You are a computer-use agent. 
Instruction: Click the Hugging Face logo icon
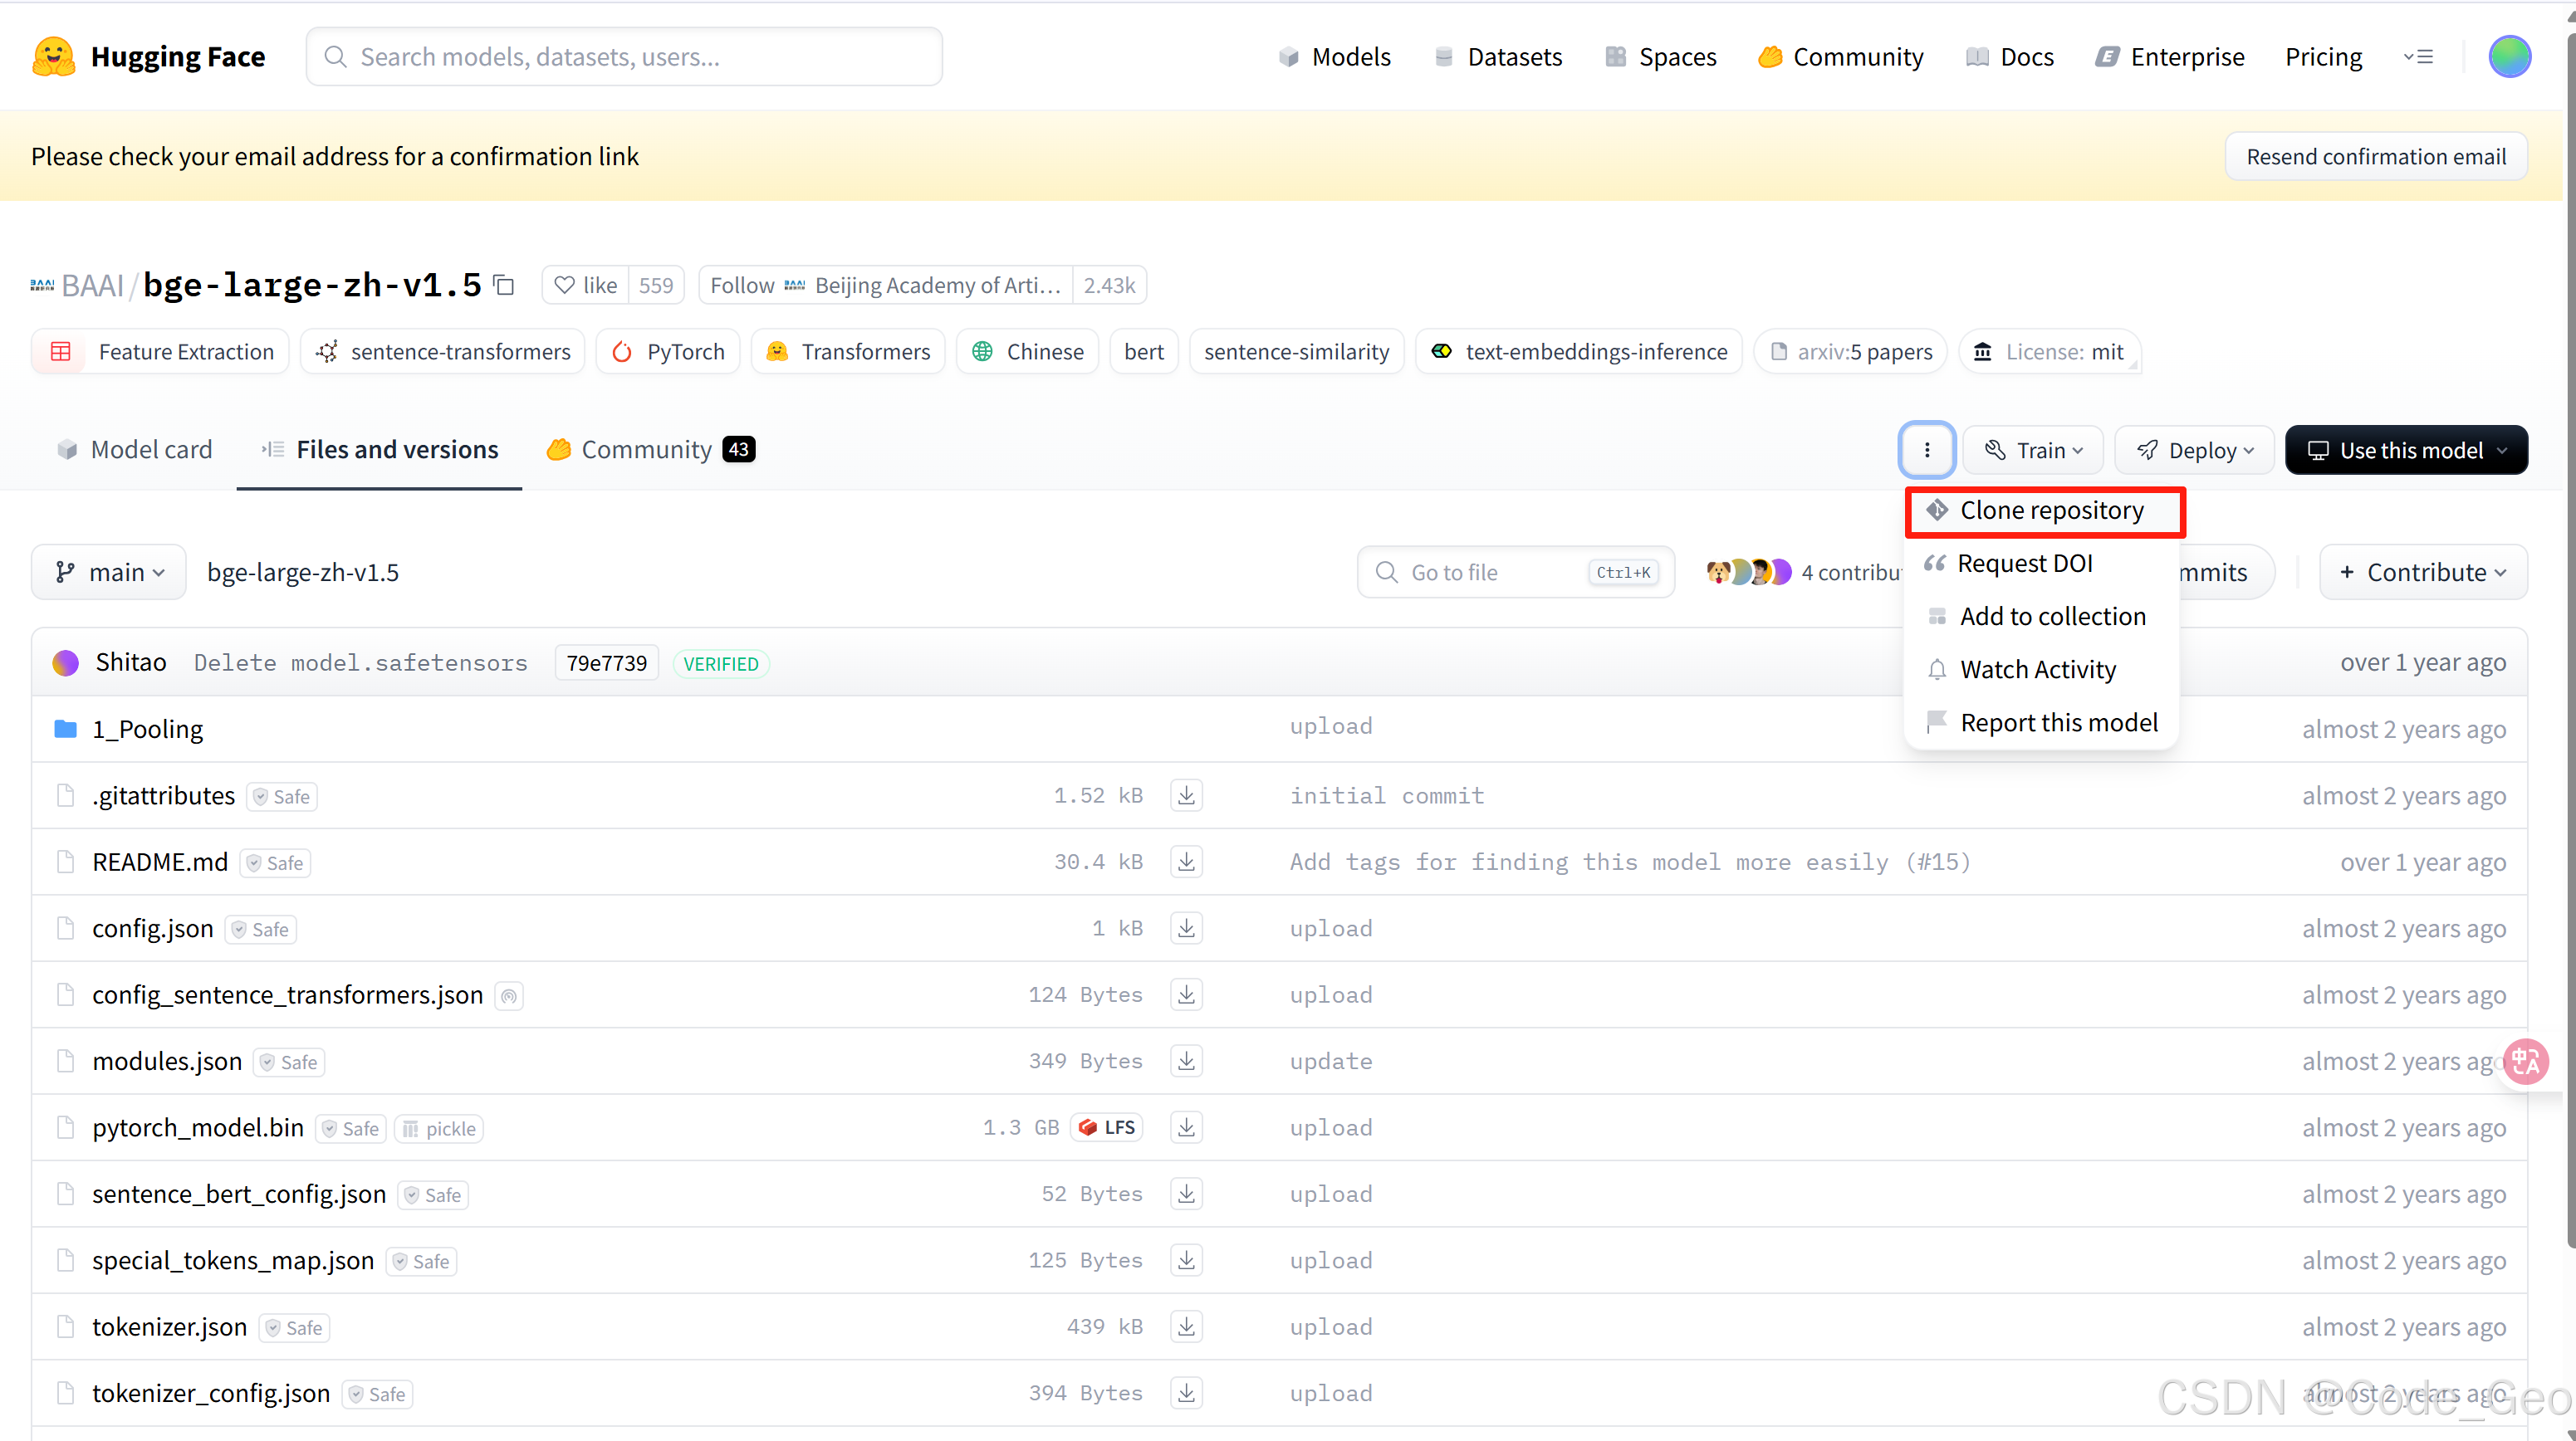[x=54, y=57]
